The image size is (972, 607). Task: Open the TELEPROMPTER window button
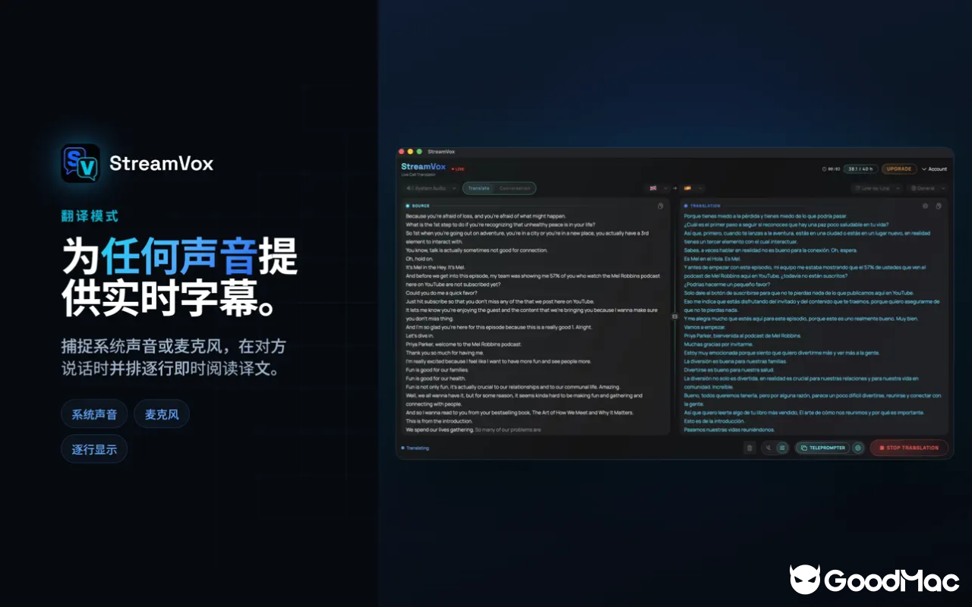point(822,448)
